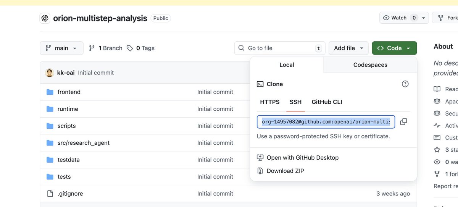Open Initial commit message in src/research_agent row
458x207 pixels.
click(215, 143)
